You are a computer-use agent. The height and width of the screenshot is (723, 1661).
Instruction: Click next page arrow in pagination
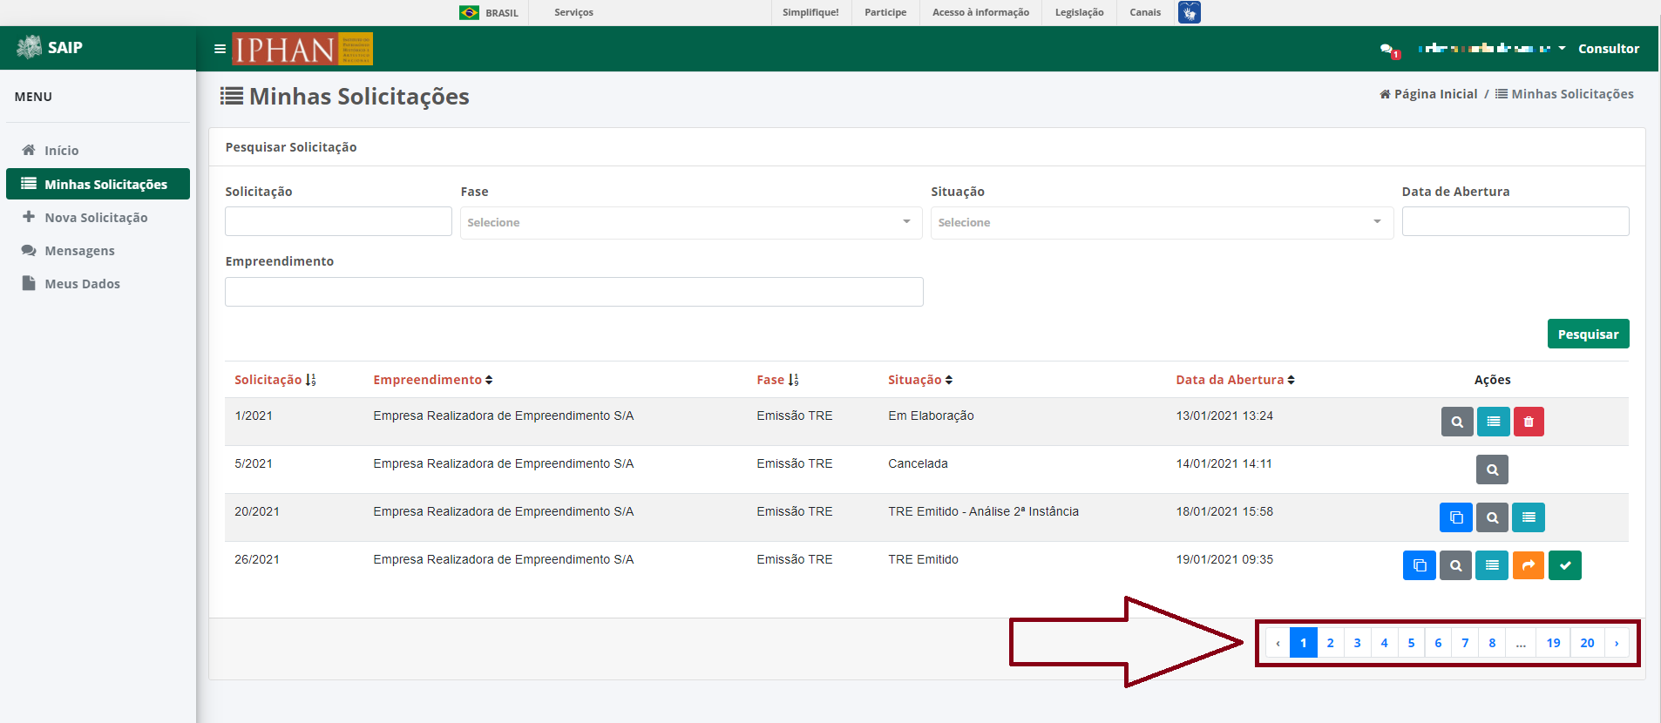1617,643
